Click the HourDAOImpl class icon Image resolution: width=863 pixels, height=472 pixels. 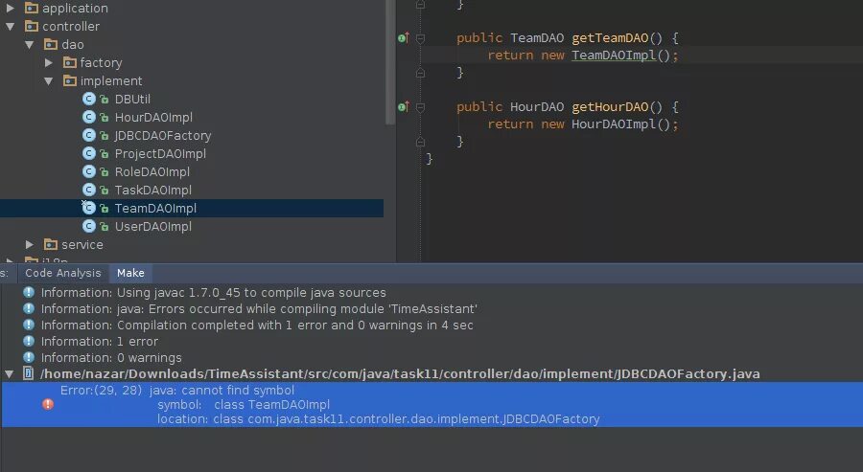88,117
